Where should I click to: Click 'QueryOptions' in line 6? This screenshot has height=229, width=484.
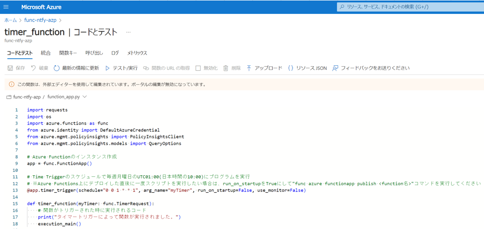point(165,144)
